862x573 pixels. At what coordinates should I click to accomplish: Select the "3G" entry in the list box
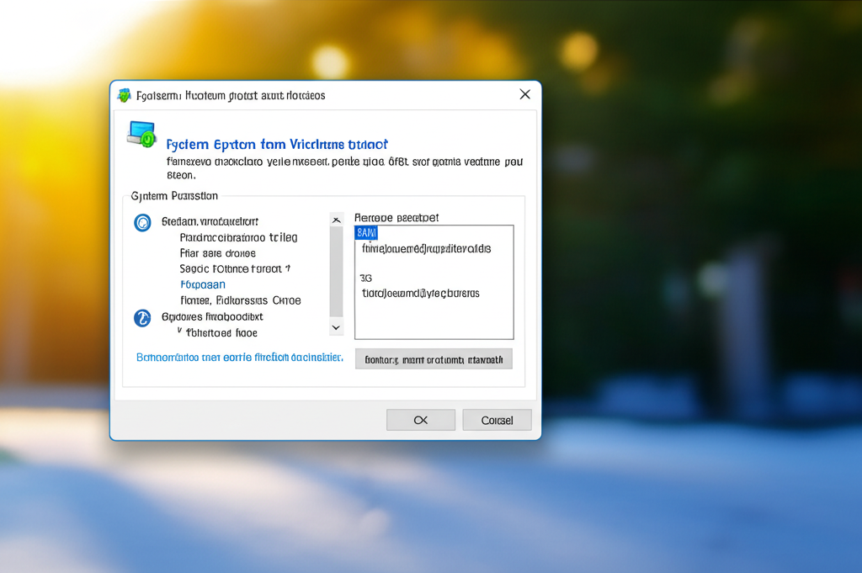point(366,278)
